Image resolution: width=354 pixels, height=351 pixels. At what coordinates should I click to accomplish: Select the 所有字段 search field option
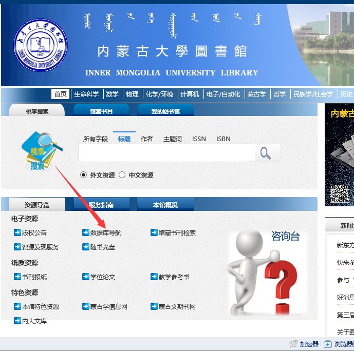coord(96,139)
